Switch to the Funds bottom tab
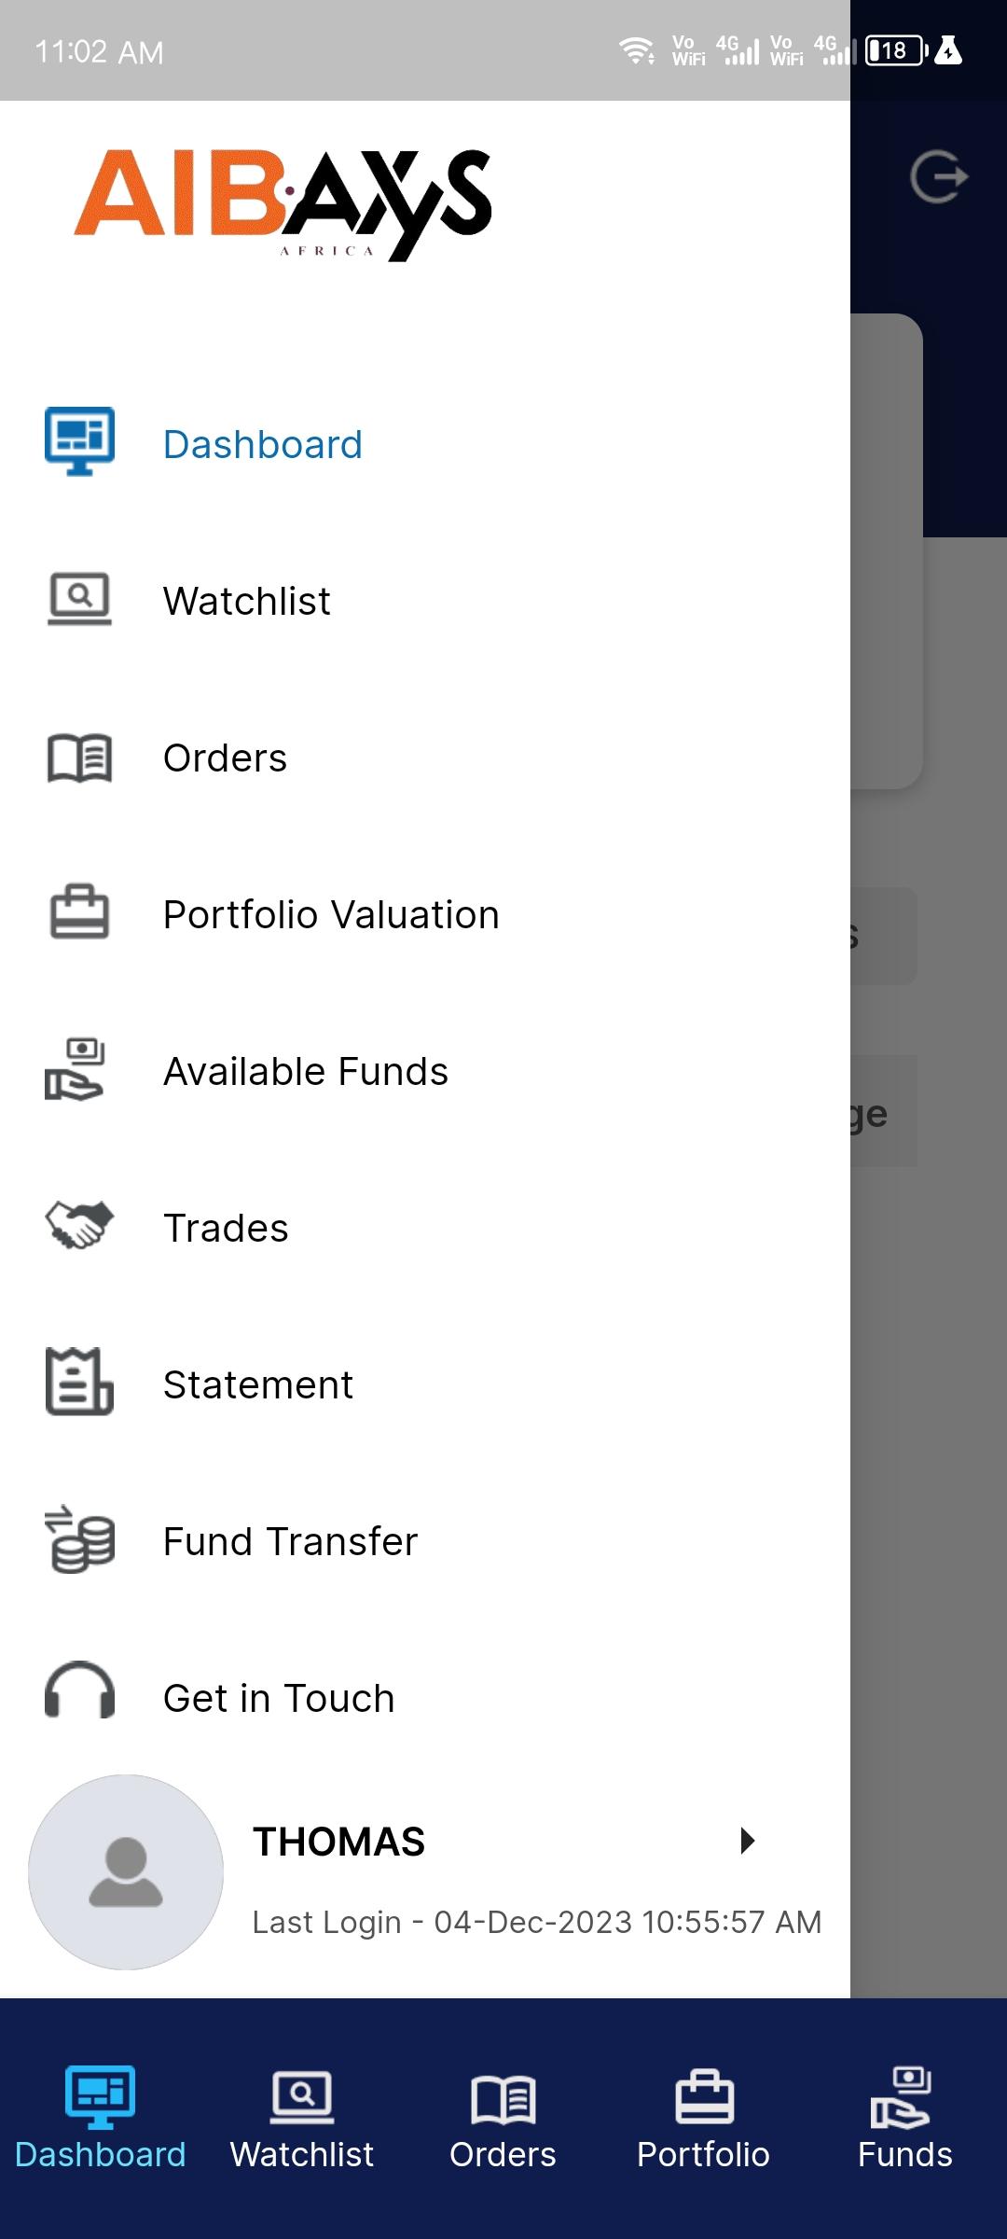The image size is (1007, 2239). 904,2118
